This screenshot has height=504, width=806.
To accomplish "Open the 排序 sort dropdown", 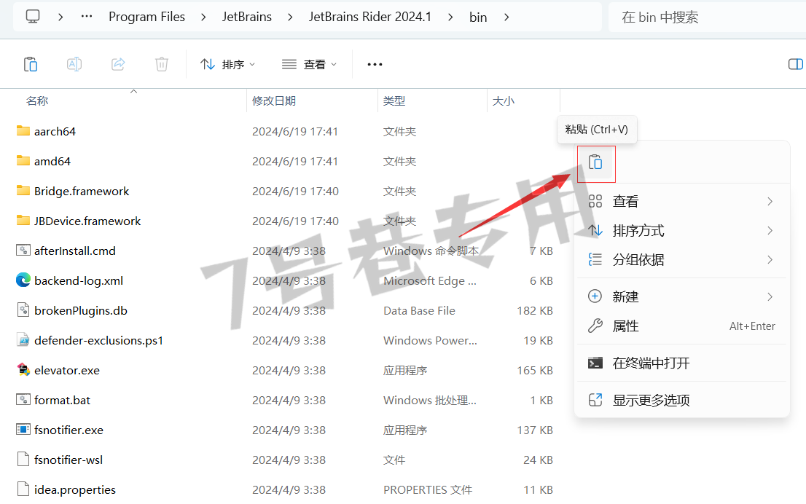I will tap(227, 64).
